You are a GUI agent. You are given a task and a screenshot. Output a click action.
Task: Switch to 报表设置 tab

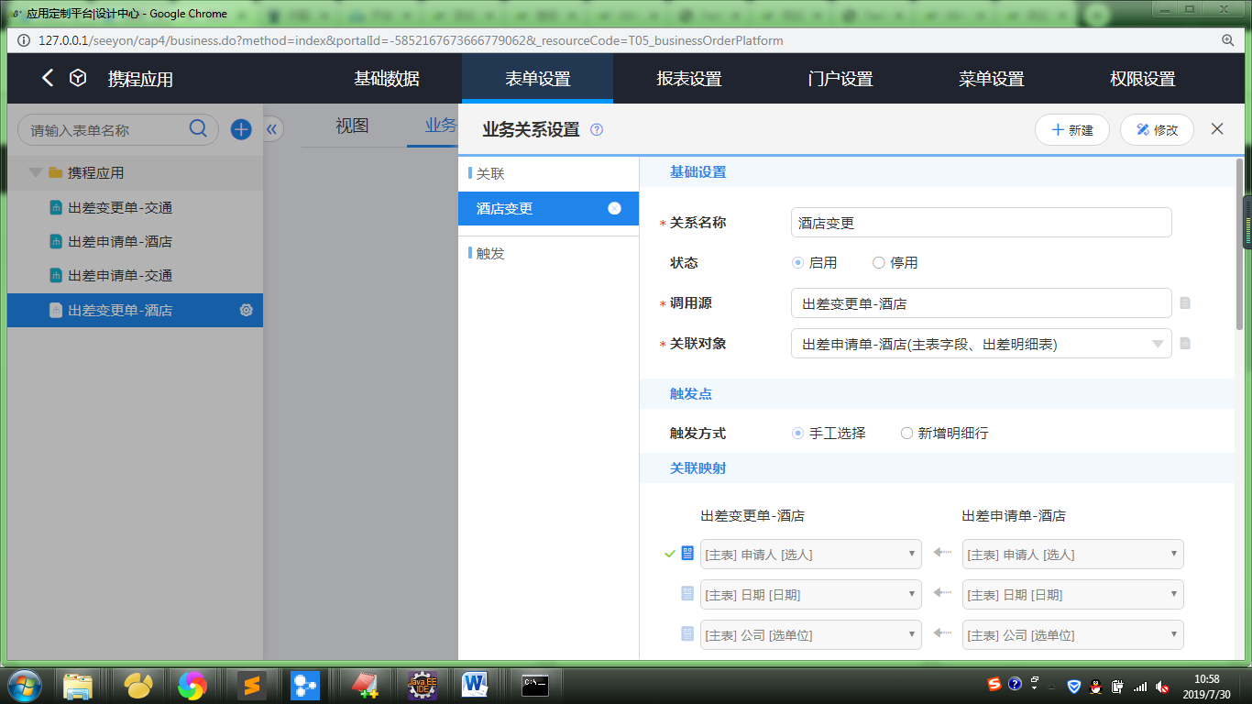tap(689, 79)
